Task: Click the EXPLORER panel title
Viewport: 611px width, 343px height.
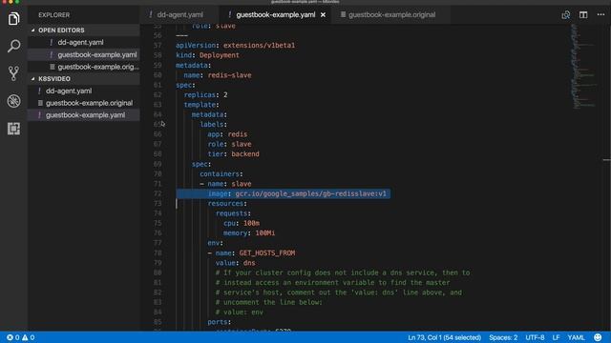Action: [x=54, y=15]
